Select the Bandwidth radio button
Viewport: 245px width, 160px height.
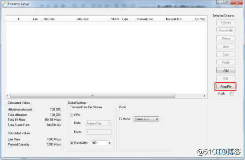tap(72, 143)
